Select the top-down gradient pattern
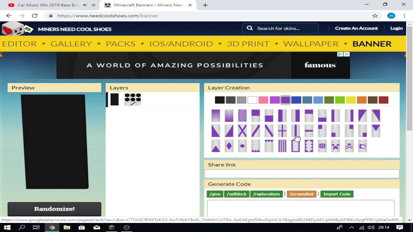 coord(216,116)
